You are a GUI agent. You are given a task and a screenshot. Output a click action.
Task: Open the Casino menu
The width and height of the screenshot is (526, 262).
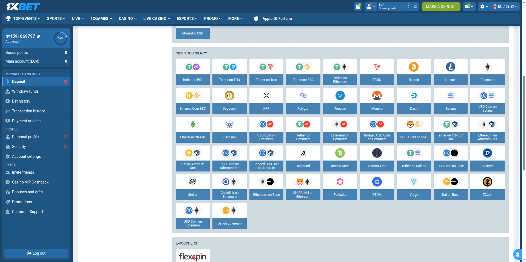pyautogui.click(x=128, y=19)
